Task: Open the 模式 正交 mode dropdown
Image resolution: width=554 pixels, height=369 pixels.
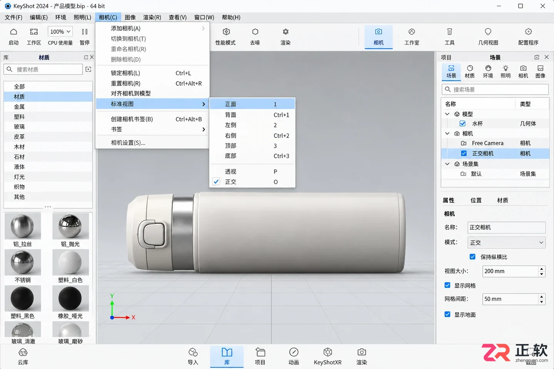Action: (506, 243)
